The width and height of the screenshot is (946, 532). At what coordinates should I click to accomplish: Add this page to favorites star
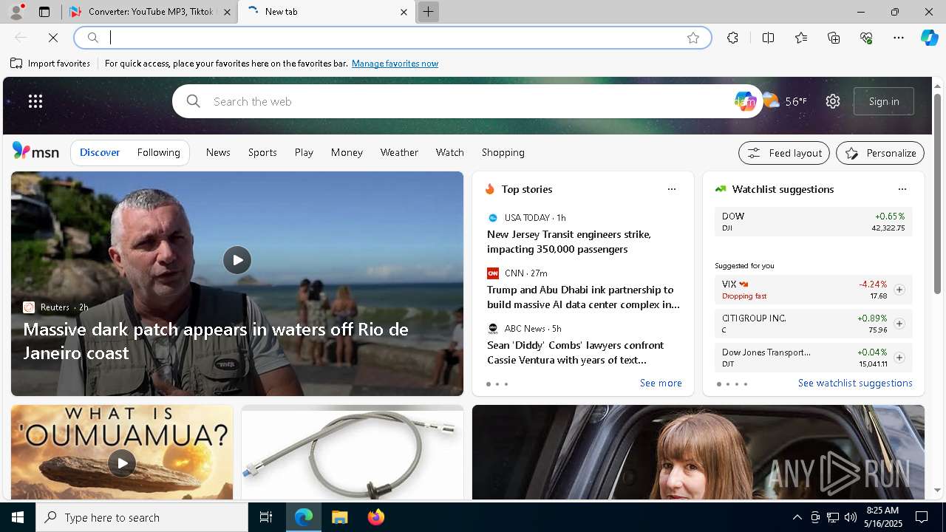point(693,38)
